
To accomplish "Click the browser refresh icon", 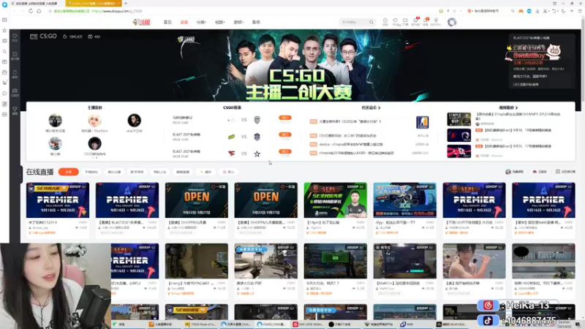I will pyautogui.click(x=31, y=11).
